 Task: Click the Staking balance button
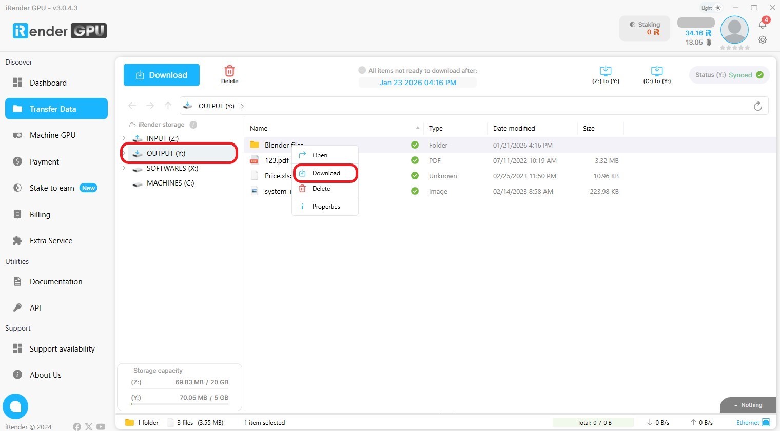[x=645, y=28]
